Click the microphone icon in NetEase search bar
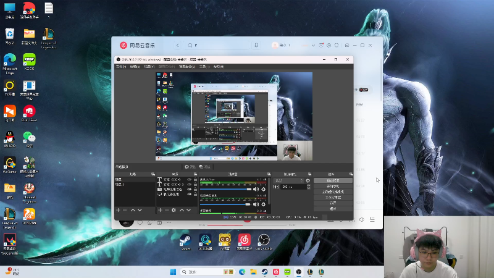494x278 pixels. click(x=257, y=45)
